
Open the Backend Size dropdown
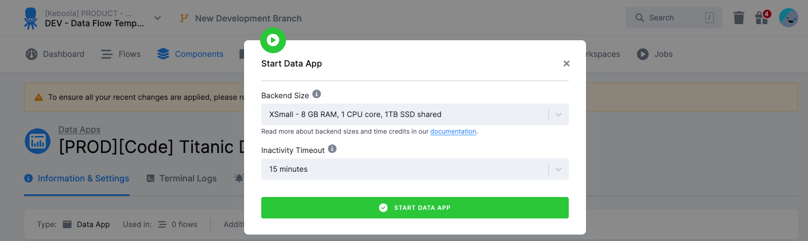tap(414, 114)
